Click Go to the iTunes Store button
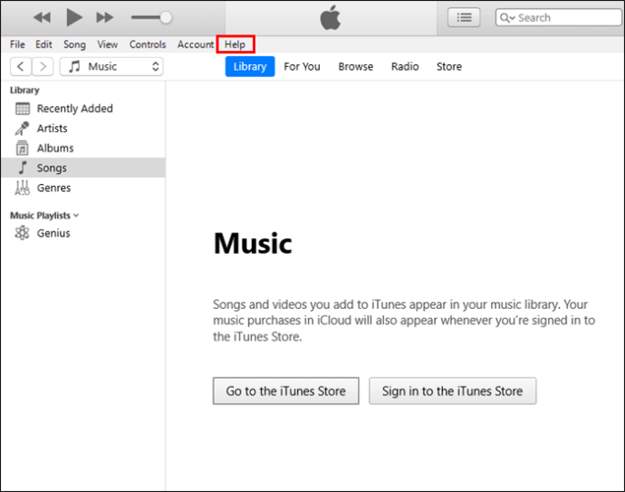Screen dimensions: 625x492 (x=286, y=391)
